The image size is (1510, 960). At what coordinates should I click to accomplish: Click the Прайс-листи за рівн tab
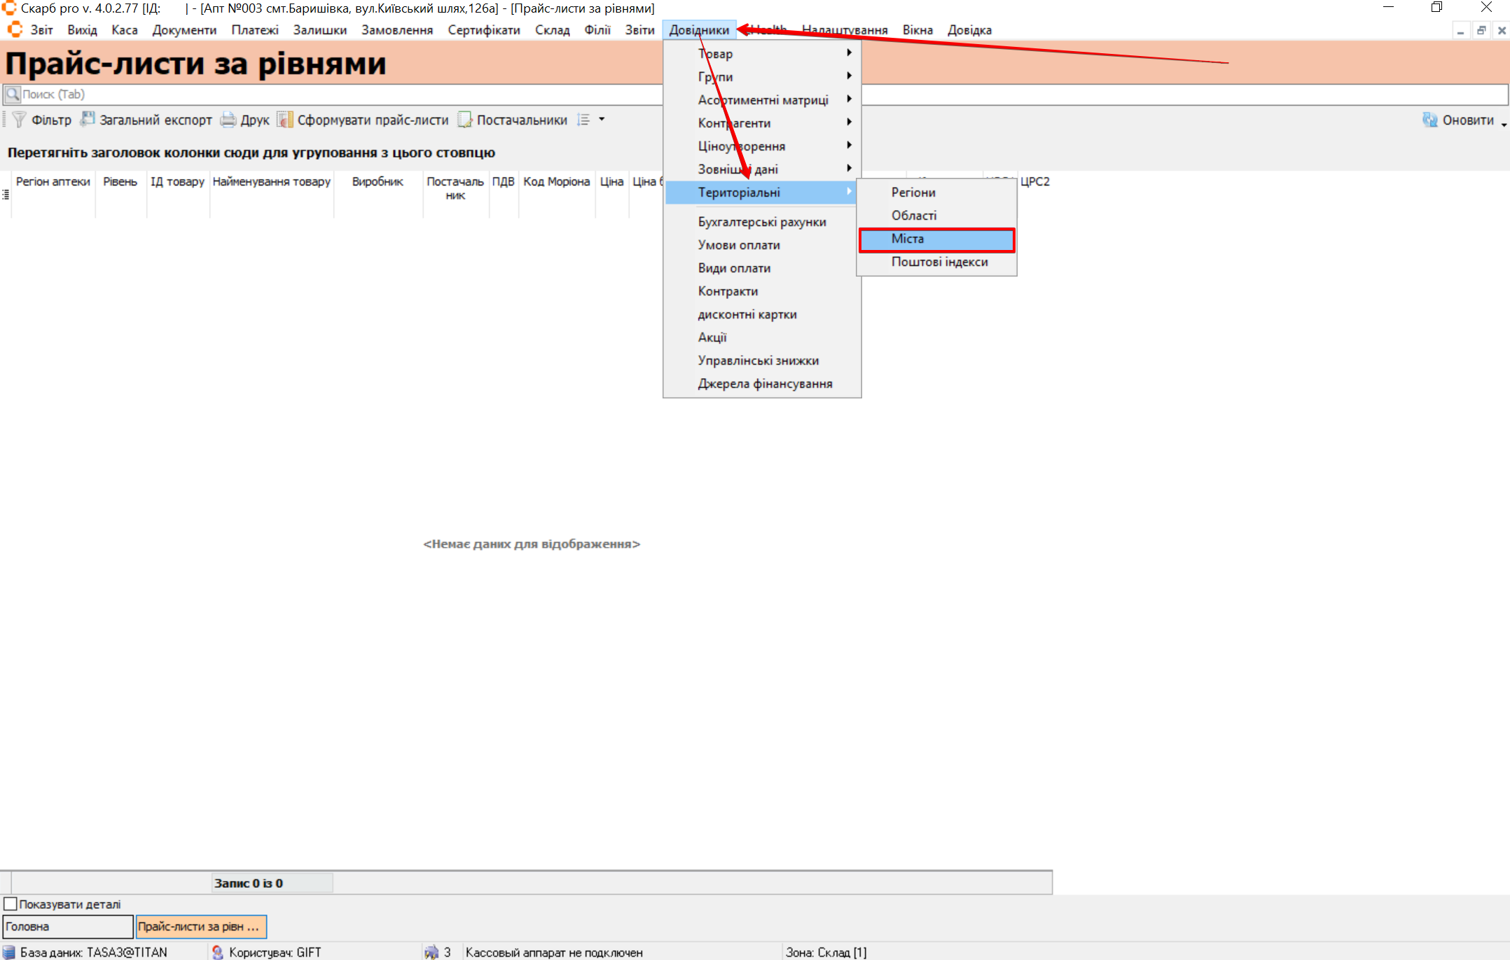point(200,926)
